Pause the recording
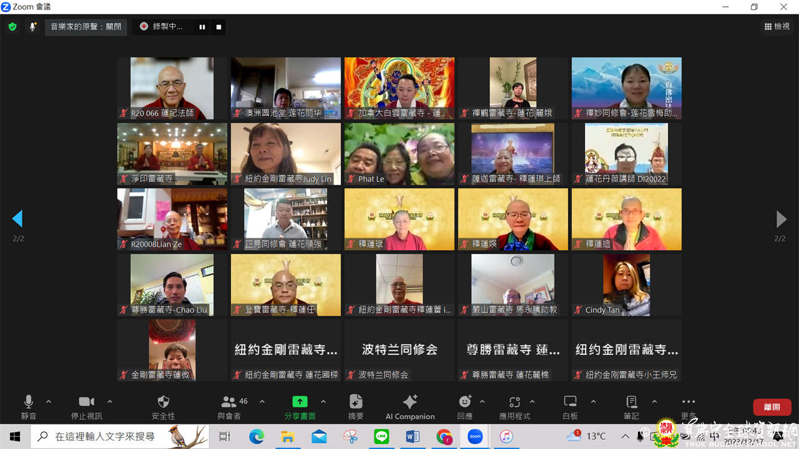Viewport: 799px width, 449px height. point(202,27)
